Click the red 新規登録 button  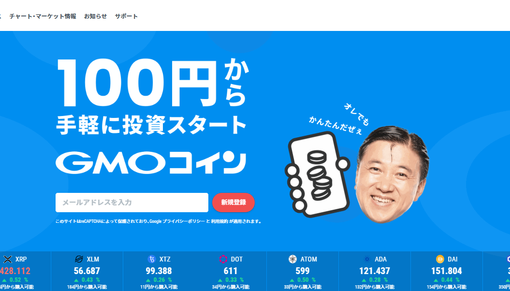233,203
